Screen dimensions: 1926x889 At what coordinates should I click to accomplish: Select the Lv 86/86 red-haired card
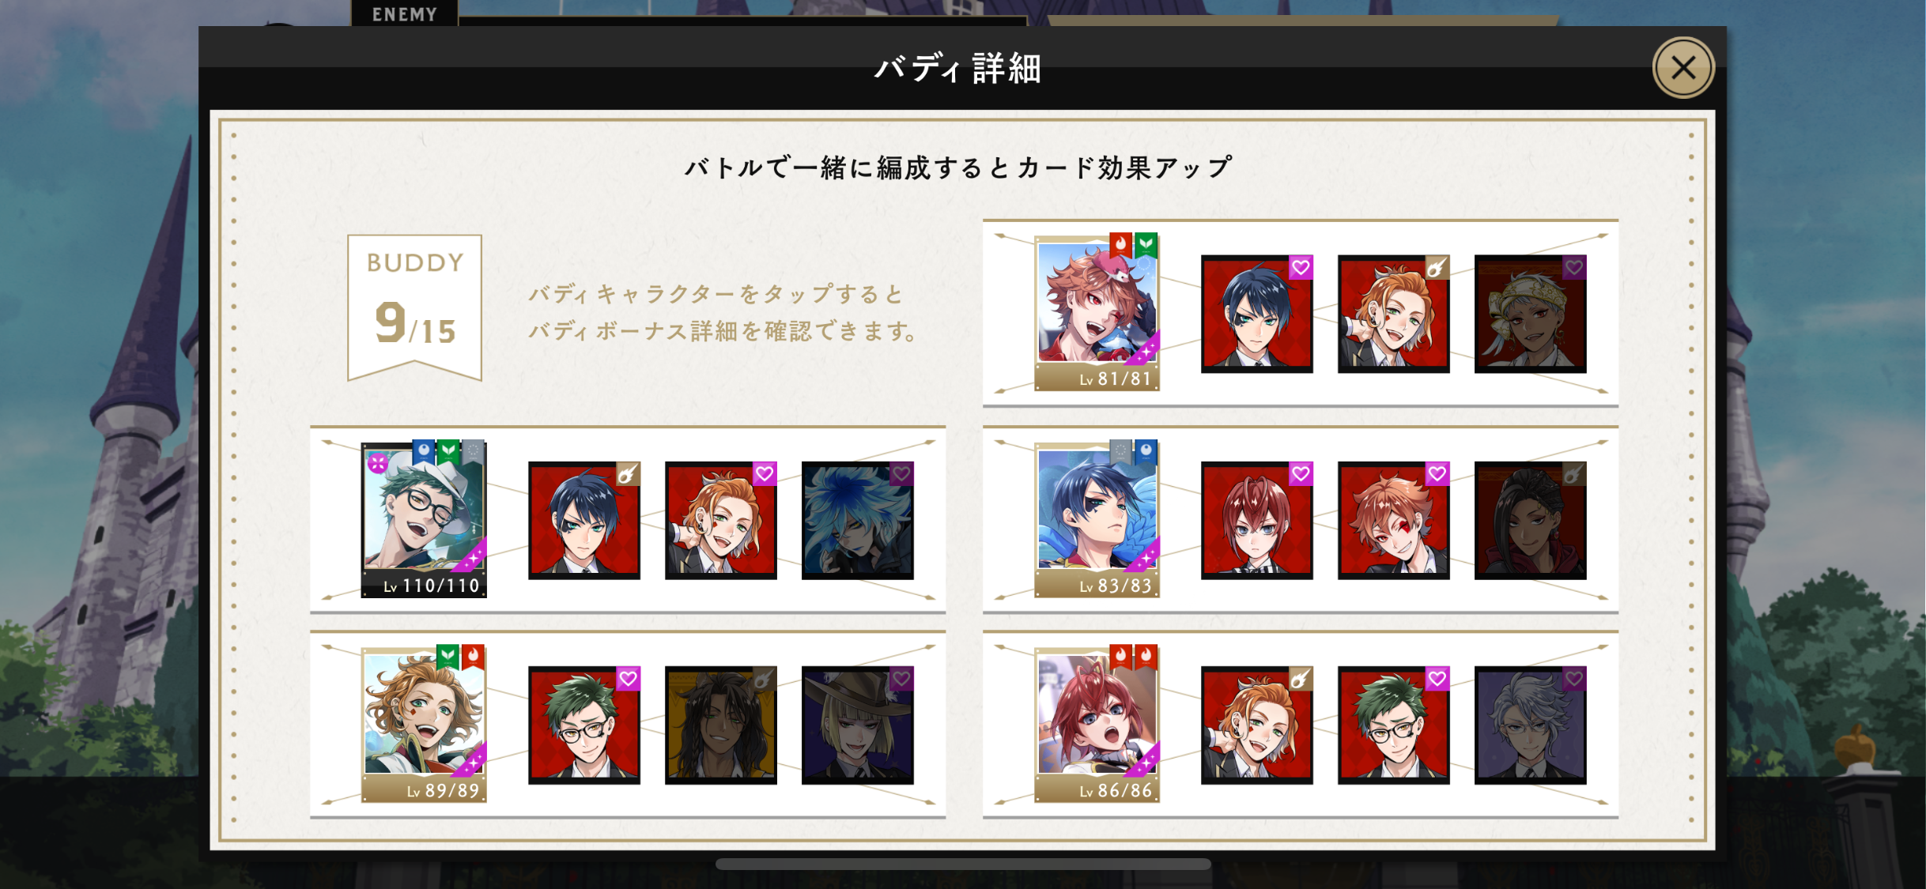point(1097,725)
